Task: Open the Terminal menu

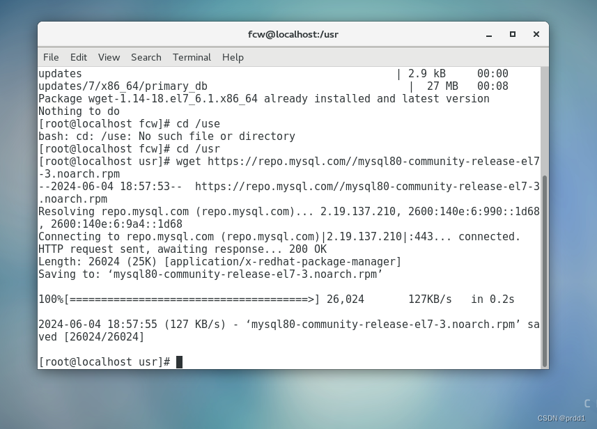Action: click(x=192, y=57)
